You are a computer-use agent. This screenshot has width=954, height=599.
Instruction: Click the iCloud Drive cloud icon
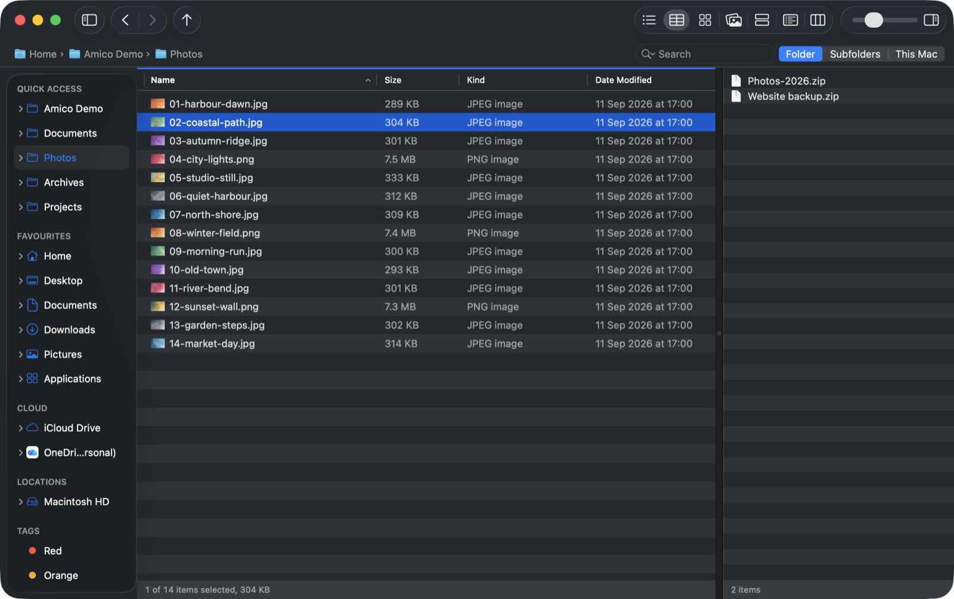[33, 428]
